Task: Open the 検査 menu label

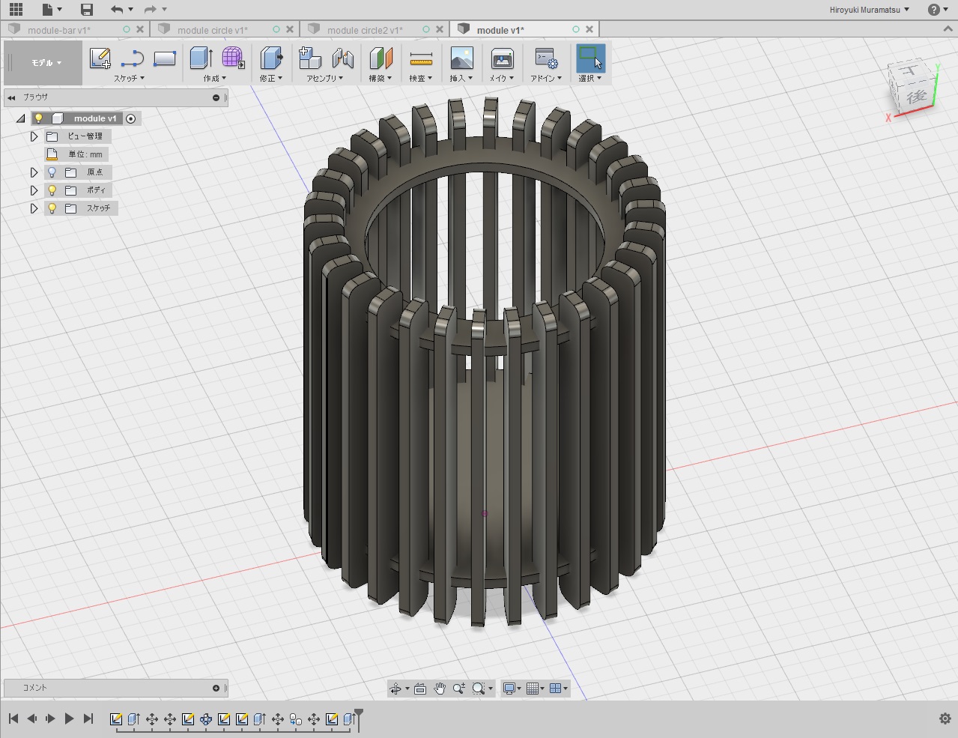Action: pyautogui.click(x=420, y=78)
